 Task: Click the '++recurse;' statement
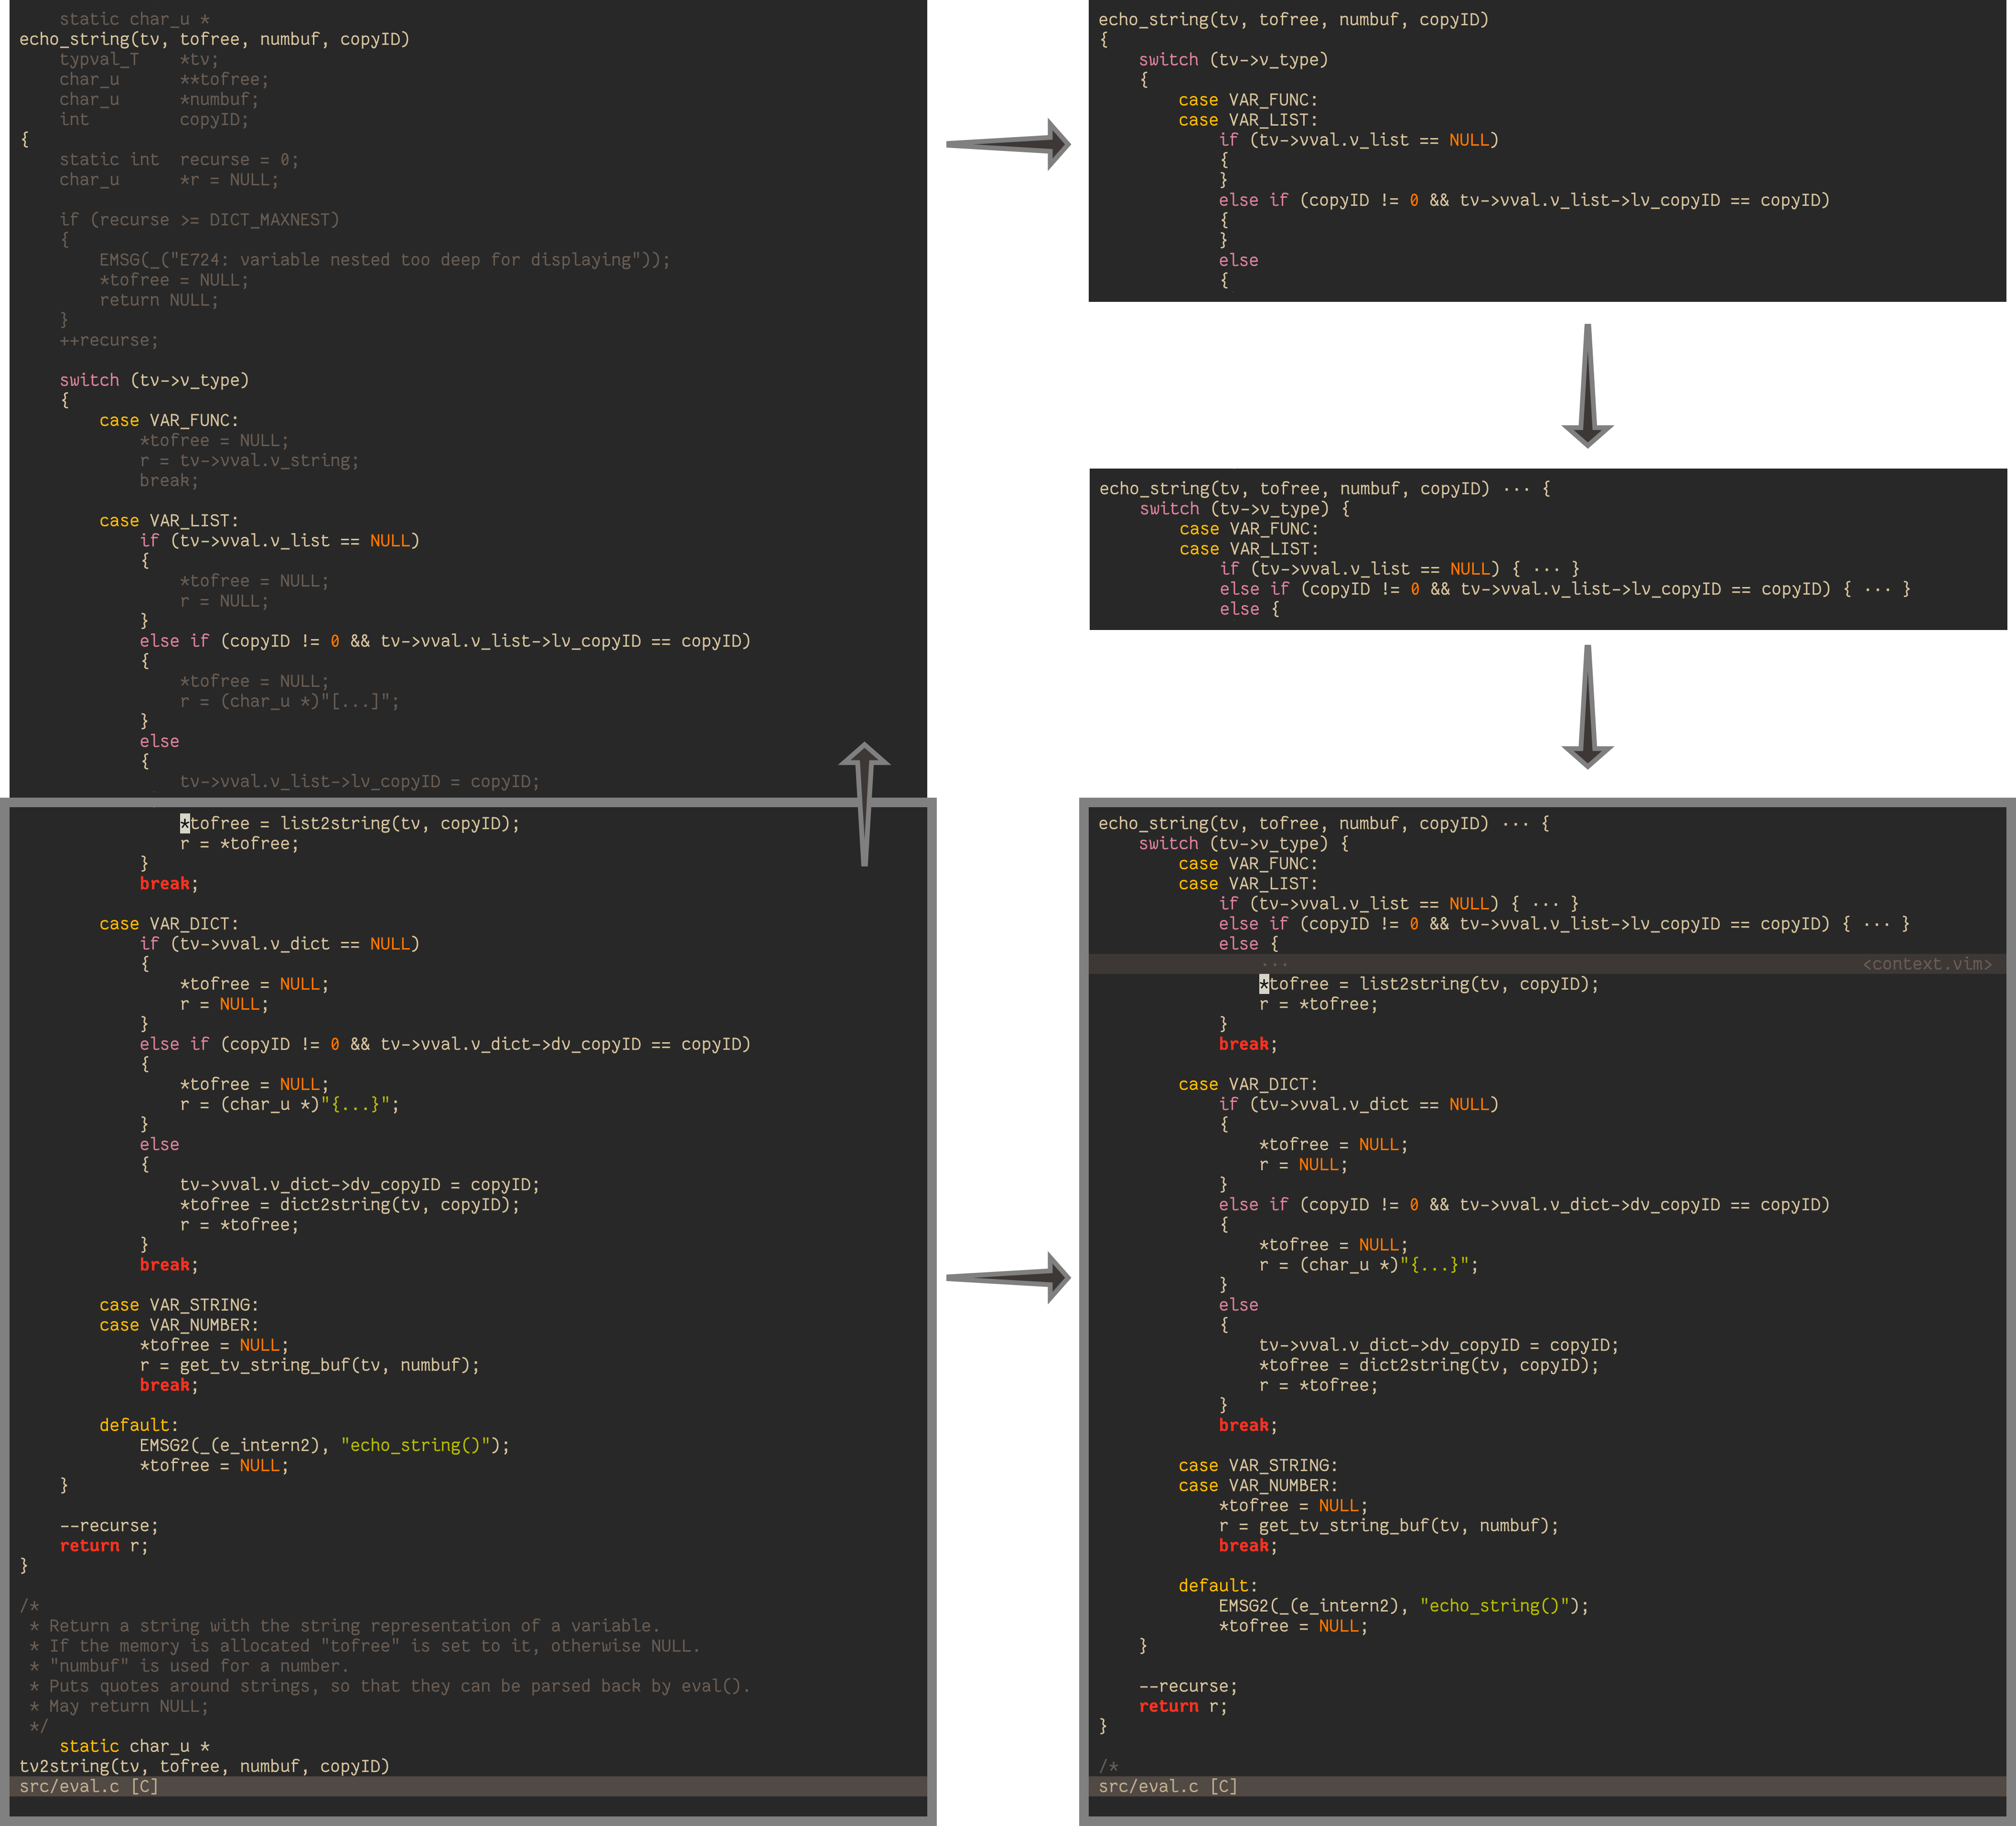[108, 340]
